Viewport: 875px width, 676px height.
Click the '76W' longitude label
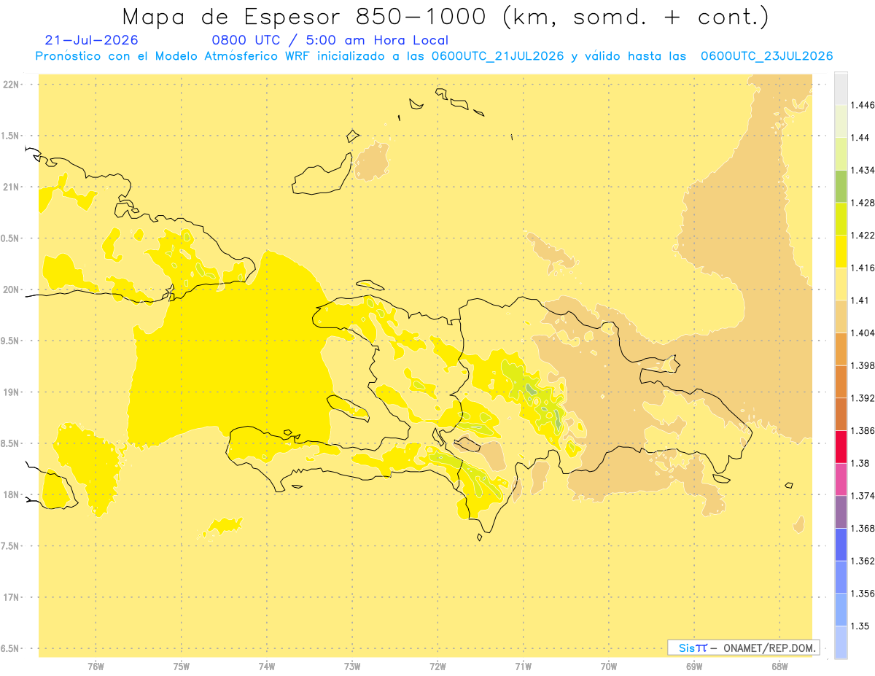click(96, 667)
